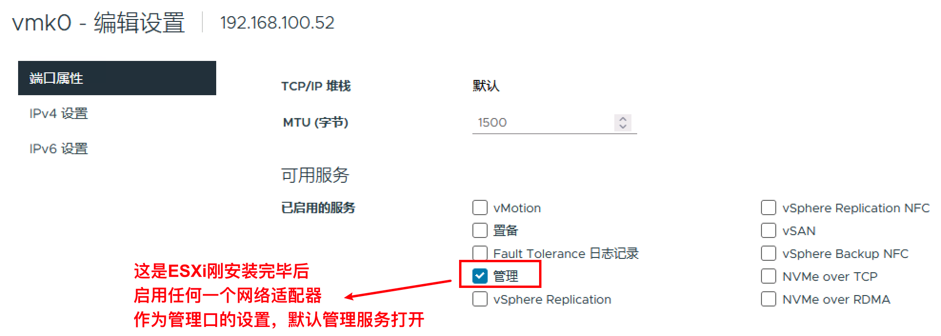Enable vSphere Replication checkbox
Viewport: 941px width, 336px height.
point(480,299)
